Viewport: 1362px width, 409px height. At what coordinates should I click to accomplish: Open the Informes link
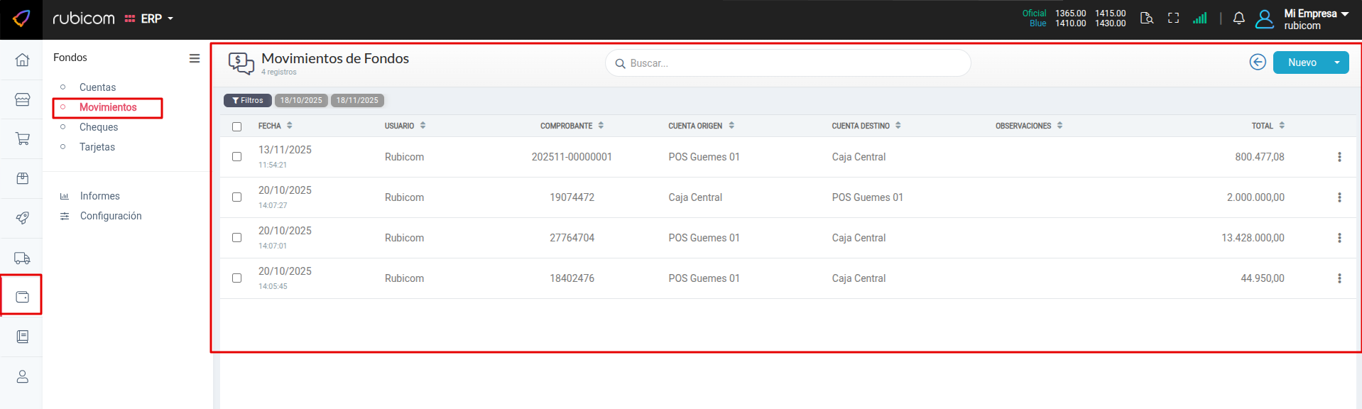point(99,196)
